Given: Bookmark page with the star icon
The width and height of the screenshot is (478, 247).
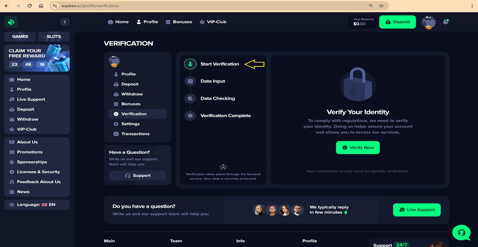Looking at the screenshot, I should point(381,6).
